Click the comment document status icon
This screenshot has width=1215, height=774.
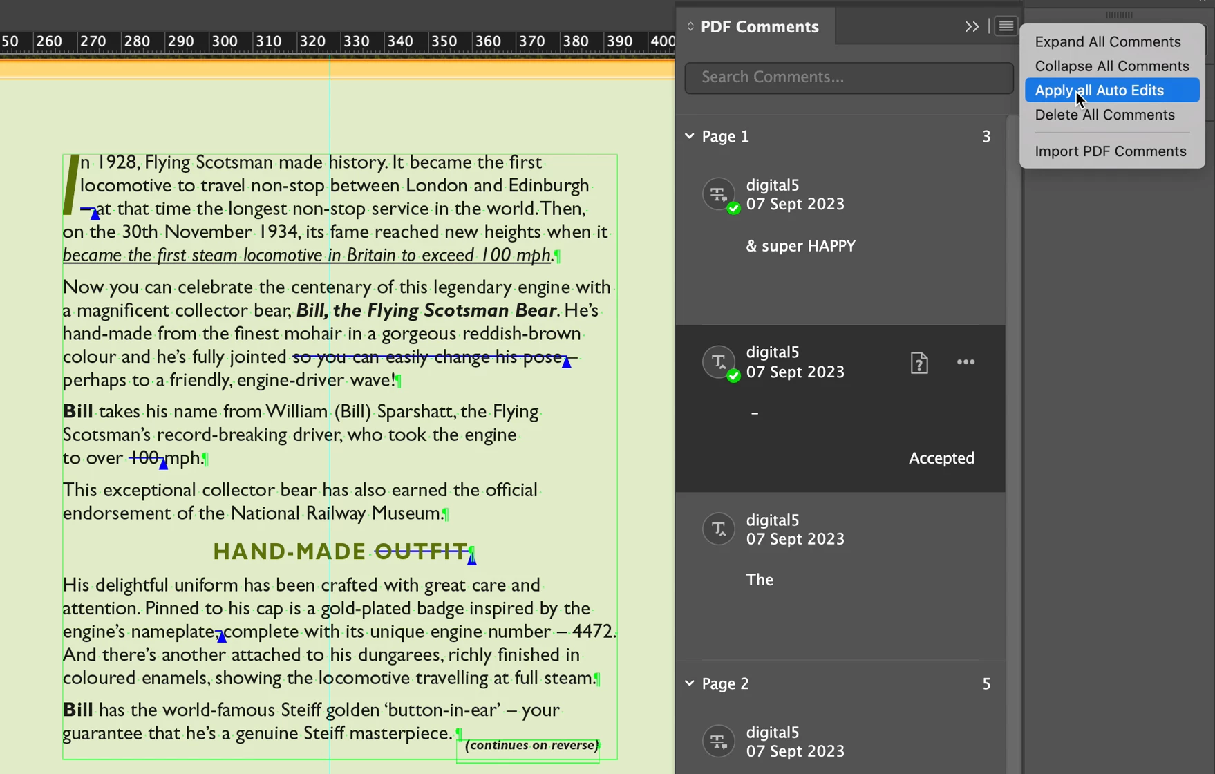click(919, 362)
